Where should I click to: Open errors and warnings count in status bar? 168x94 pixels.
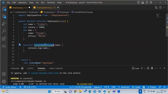[30, 87]
